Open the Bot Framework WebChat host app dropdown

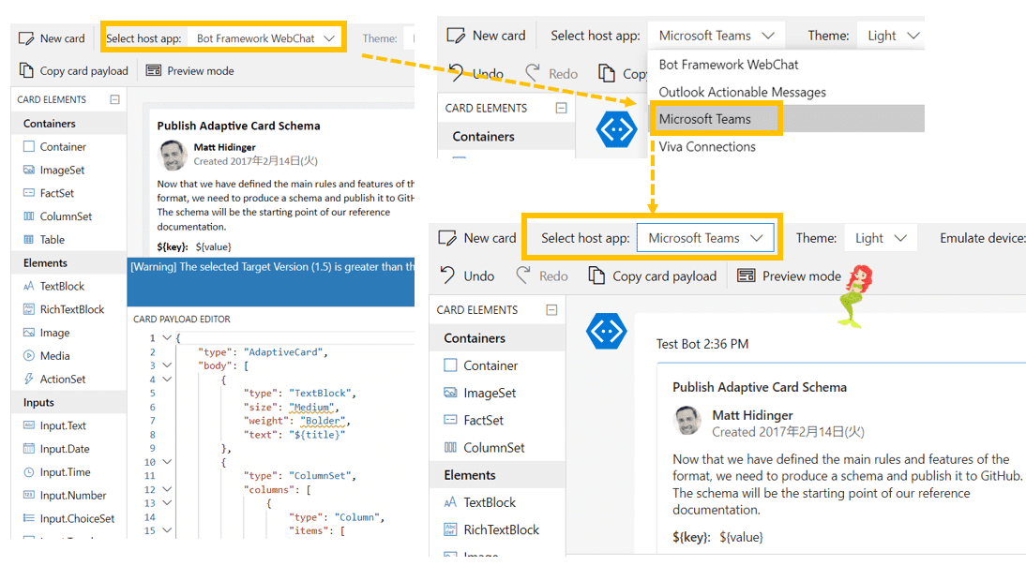click(265, 38)
